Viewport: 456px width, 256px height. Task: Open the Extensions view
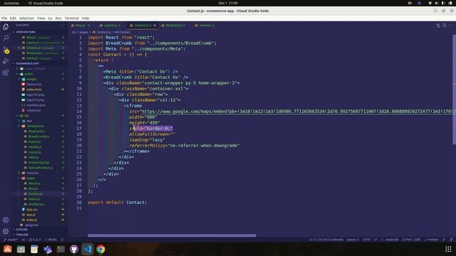(6, 73)
